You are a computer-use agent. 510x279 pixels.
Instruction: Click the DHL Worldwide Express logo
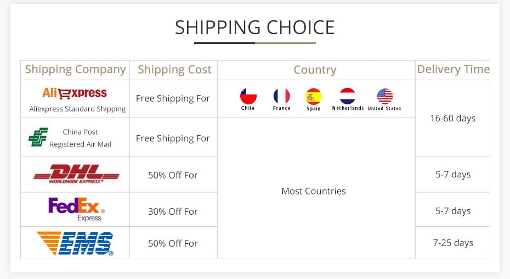[x=76, y=174]
